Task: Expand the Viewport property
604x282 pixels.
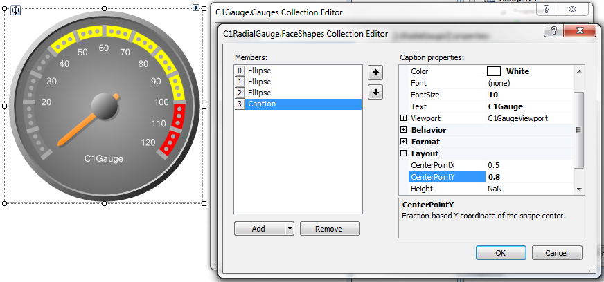Action: (404, 118)
